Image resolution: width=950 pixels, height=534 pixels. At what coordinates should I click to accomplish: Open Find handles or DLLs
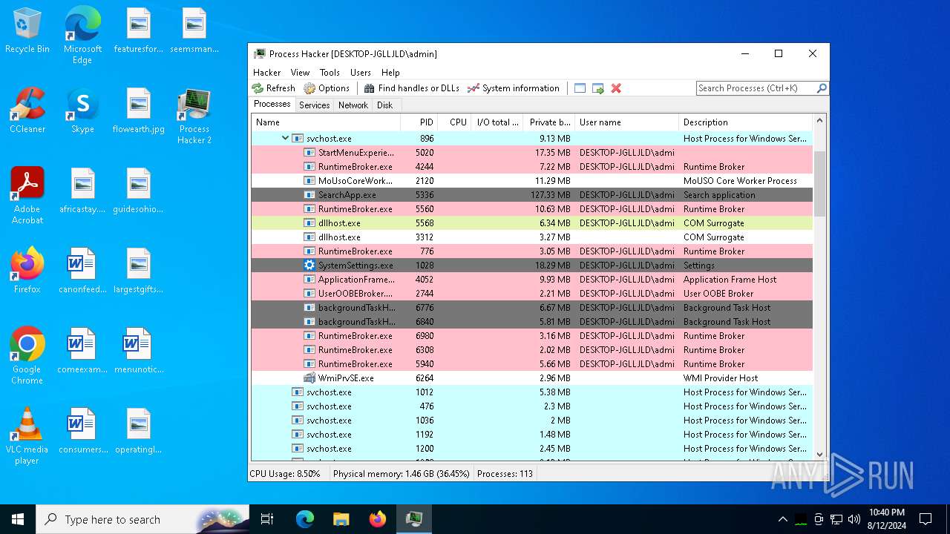click(x=412, y=88)
